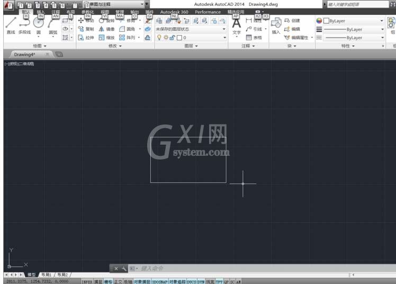Insert a Table (表格) tool
The height and width of the screenshot is (284, 396).
coord(254,38)
